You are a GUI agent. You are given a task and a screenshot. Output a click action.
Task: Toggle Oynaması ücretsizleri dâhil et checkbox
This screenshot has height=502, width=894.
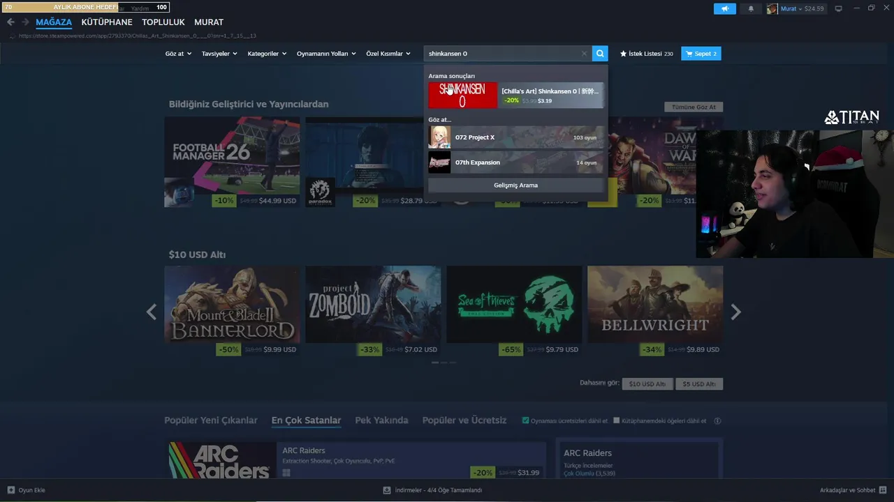tap(525, 420)
